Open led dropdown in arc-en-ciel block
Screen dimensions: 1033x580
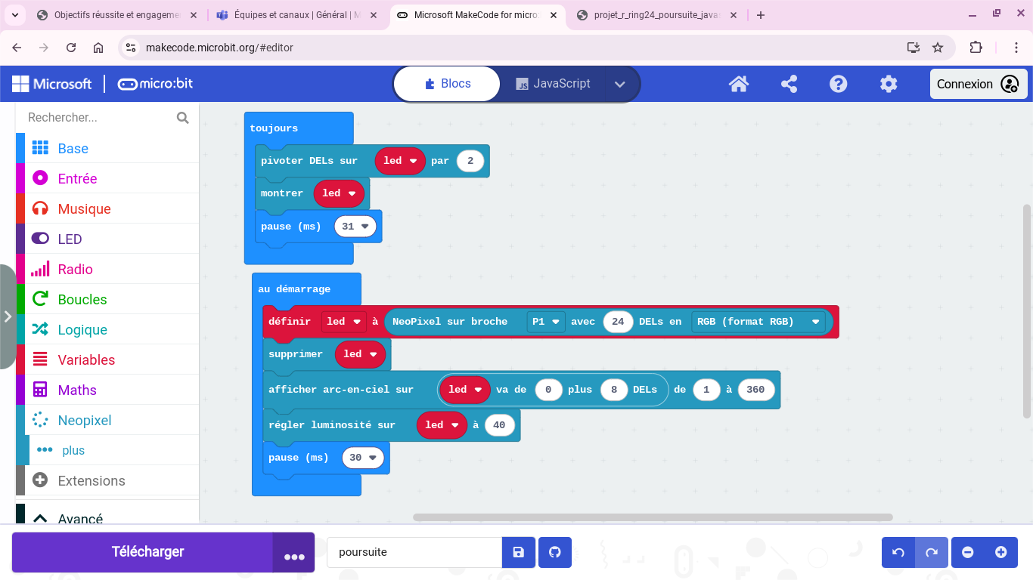[465, 390]
